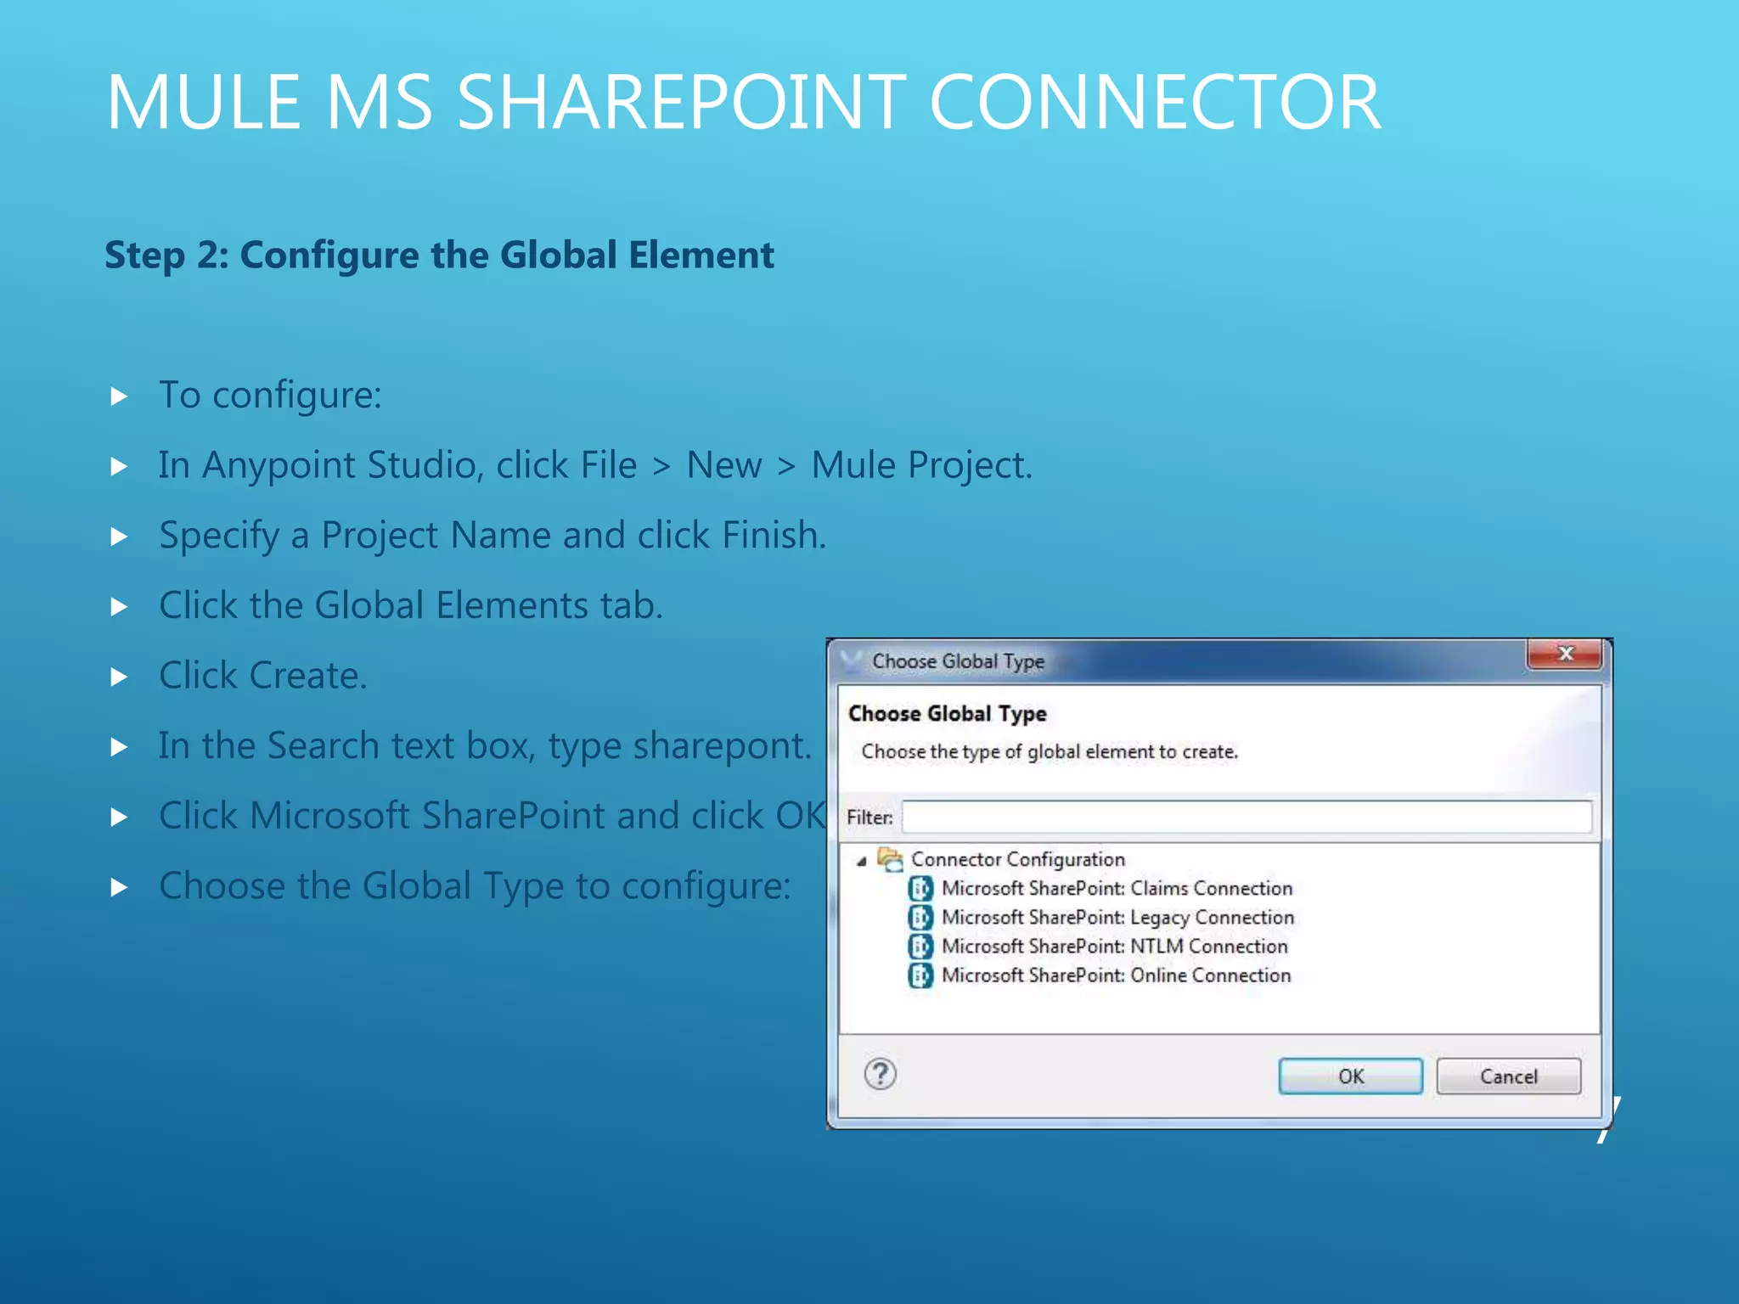1739x1304 pixels.
Task: Click the Legacy Connection SharePoint icon
Action: click(920, 917)
